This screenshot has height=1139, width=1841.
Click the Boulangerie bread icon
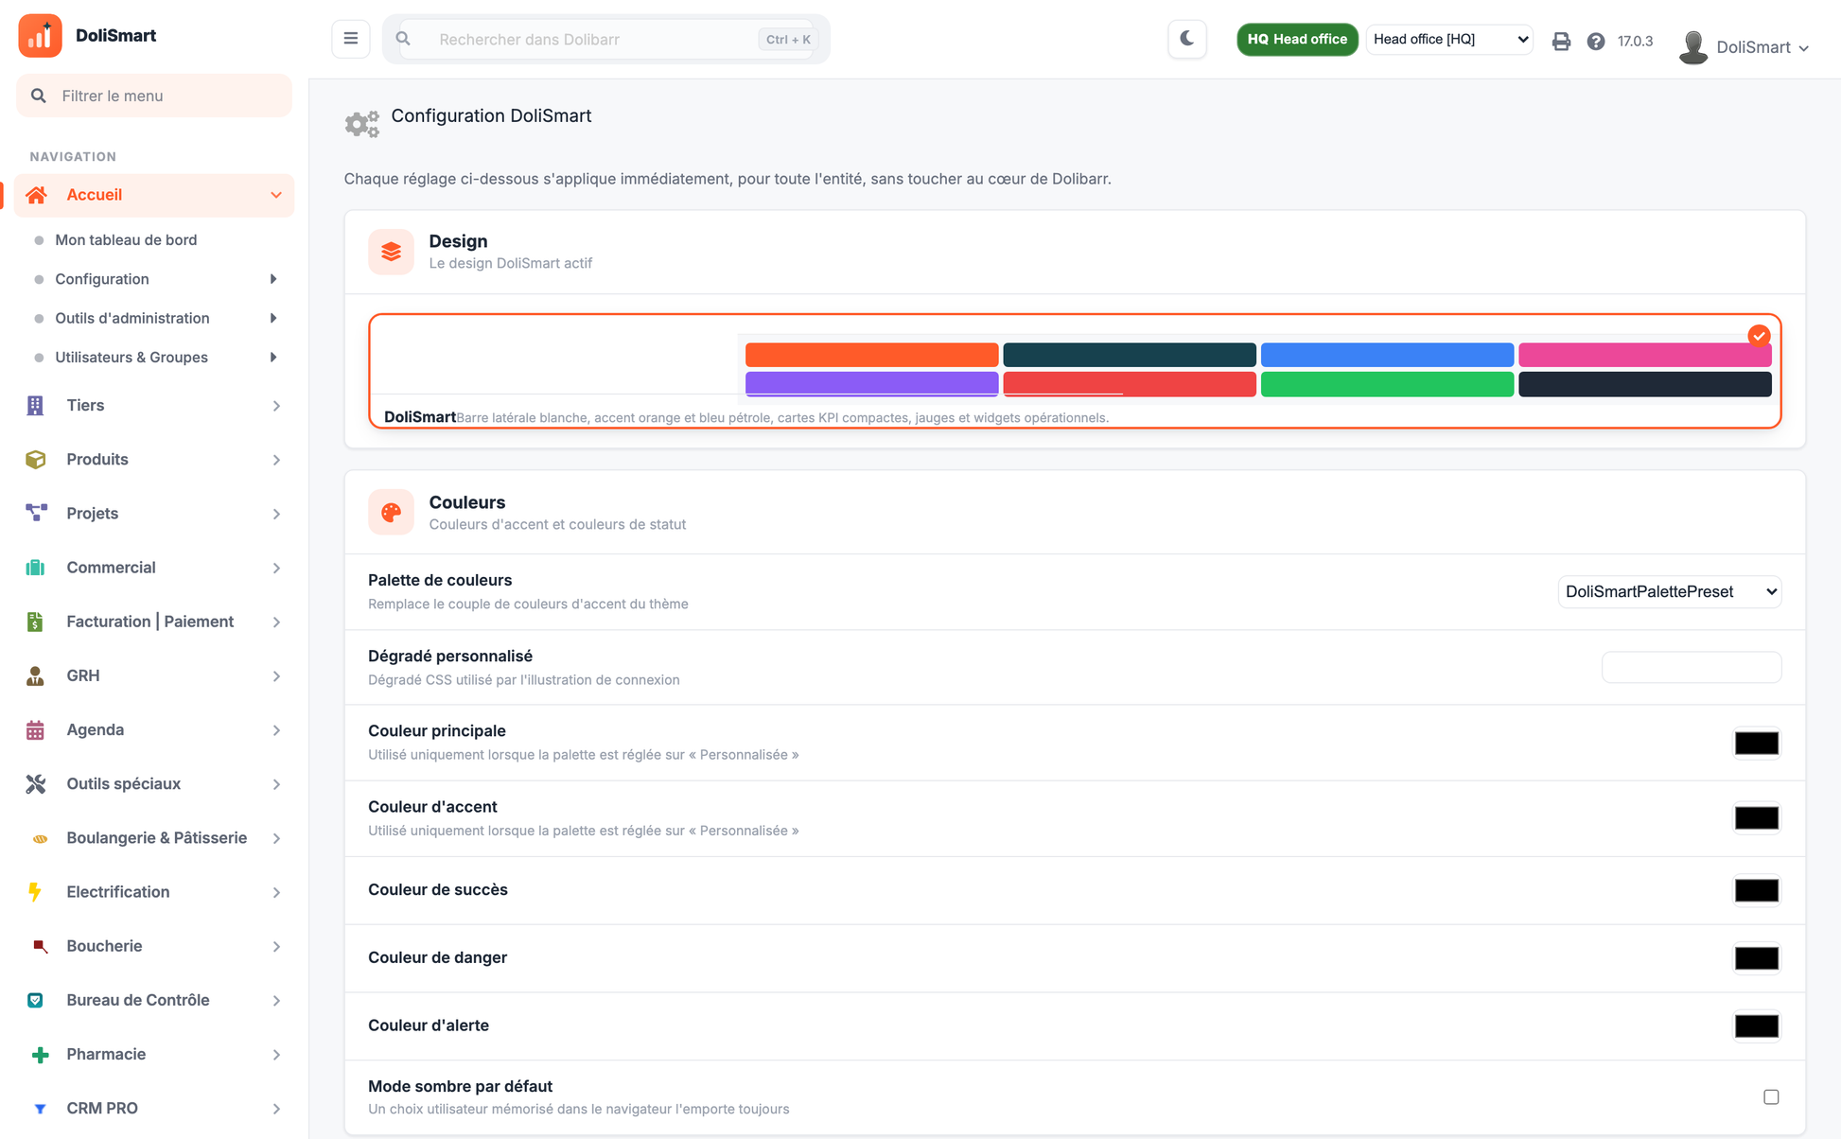pos(39,838)
